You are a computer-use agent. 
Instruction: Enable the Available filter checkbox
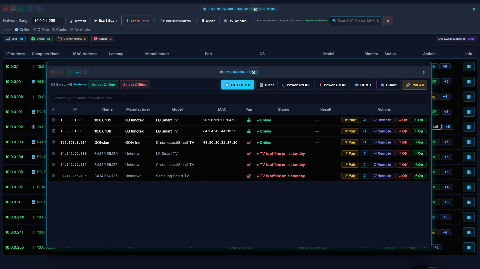(x=72, y=30)
